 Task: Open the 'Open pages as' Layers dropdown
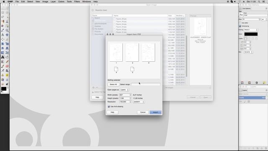(124, 90)
